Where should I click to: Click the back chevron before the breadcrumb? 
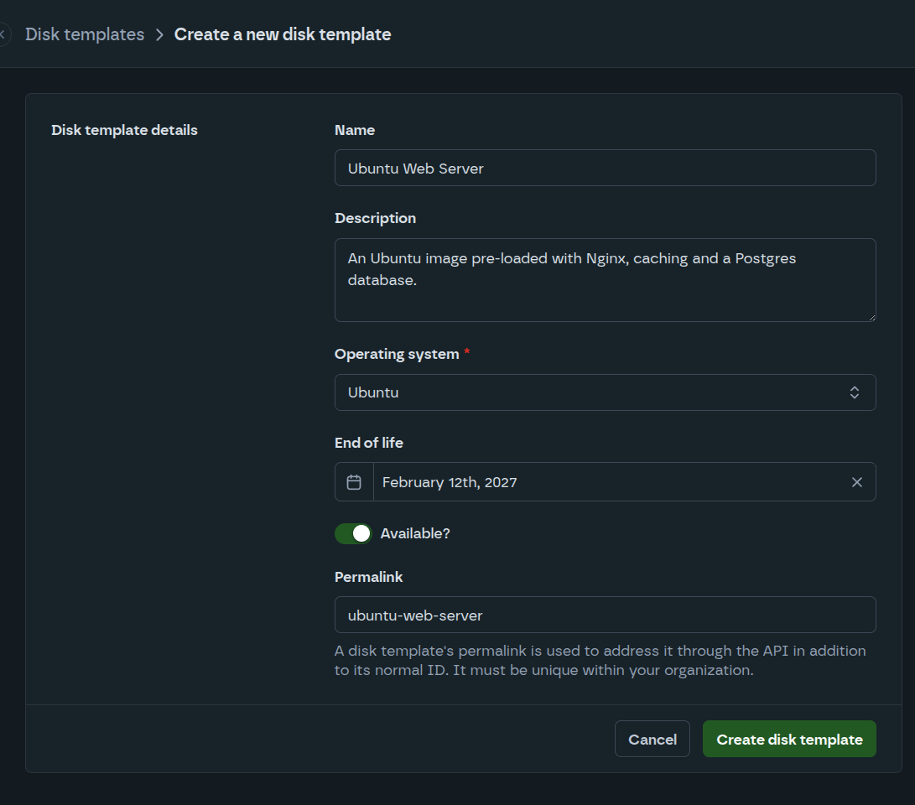pyautogui.click(x=3, y=34)
